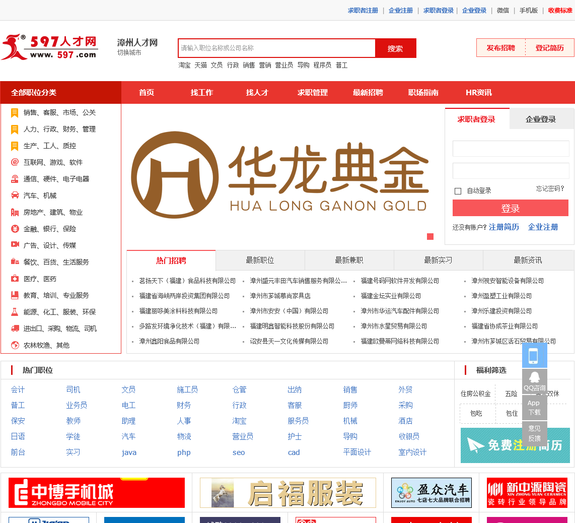Click the 忘记密码? link
The image size is (575, 523).
coord(550,188)
